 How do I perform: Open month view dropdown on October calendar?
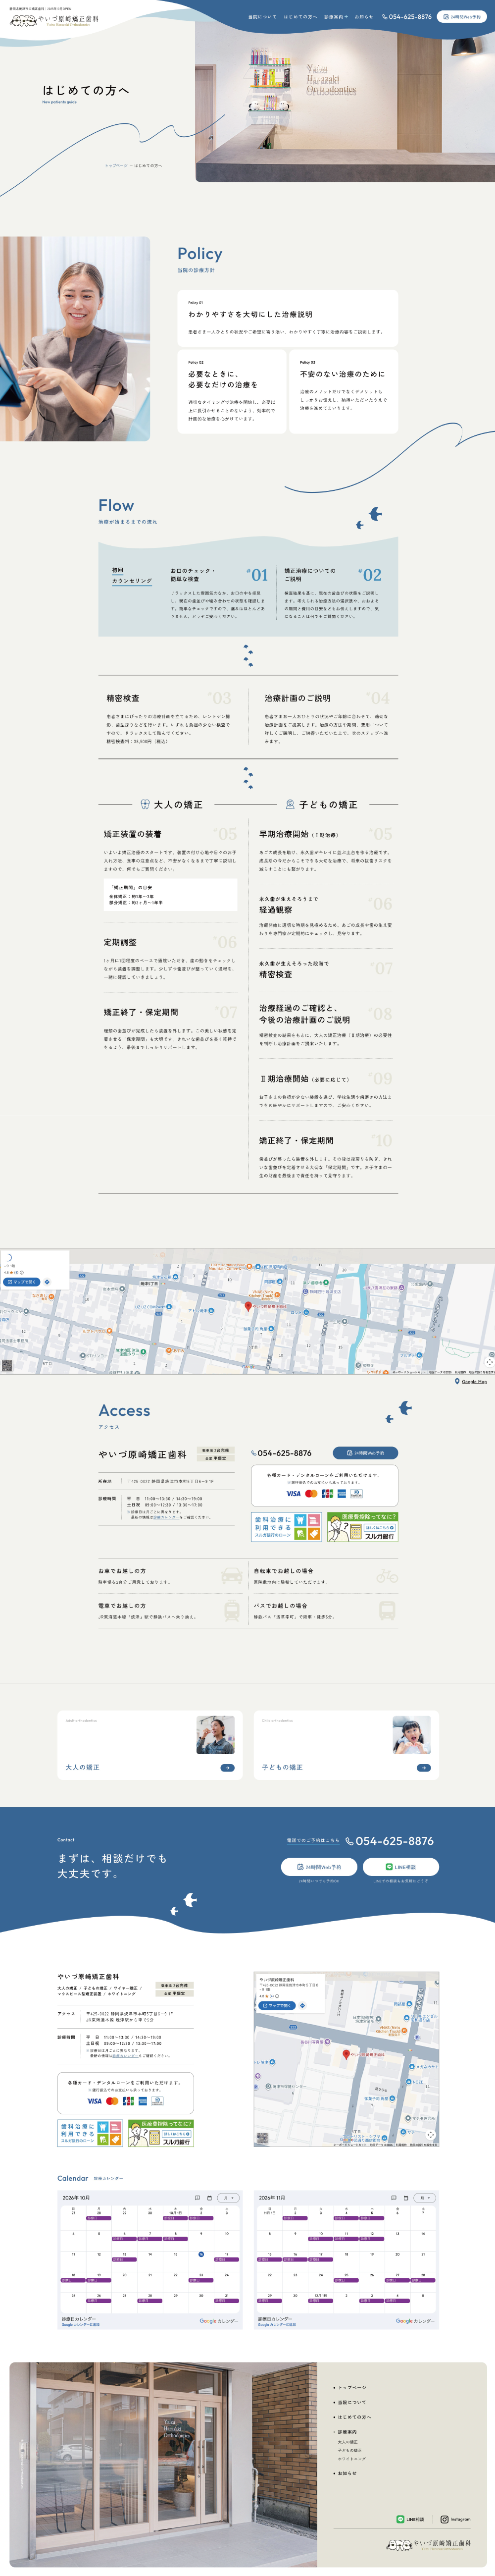point(227,2198)
